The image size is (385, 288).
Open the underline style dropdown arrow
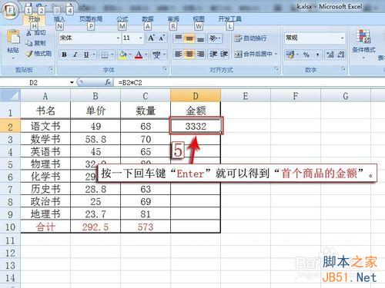94,55
